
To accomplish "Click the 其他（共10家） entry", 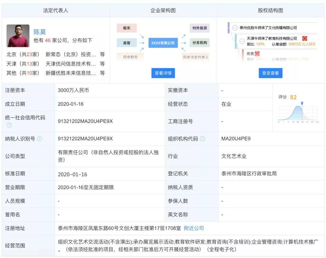I will [23, 73].
